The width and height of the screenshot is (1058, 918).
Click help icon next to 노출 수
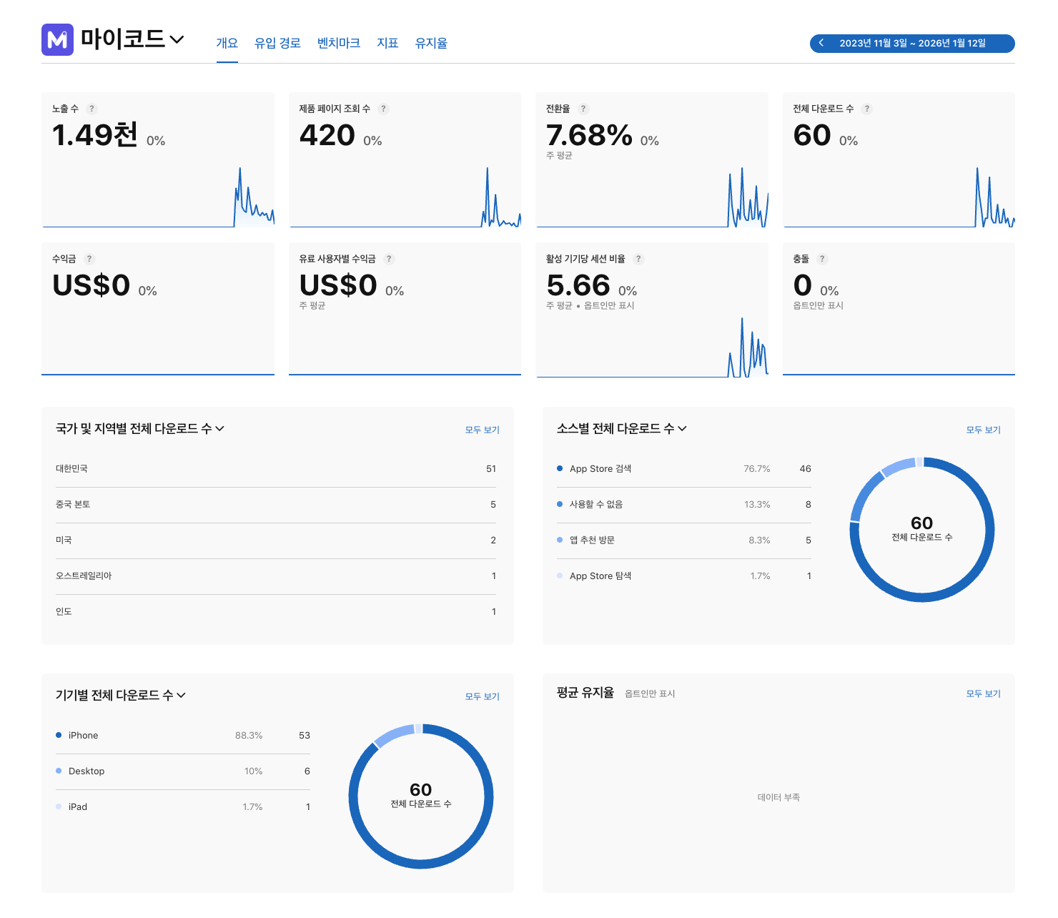92,109
